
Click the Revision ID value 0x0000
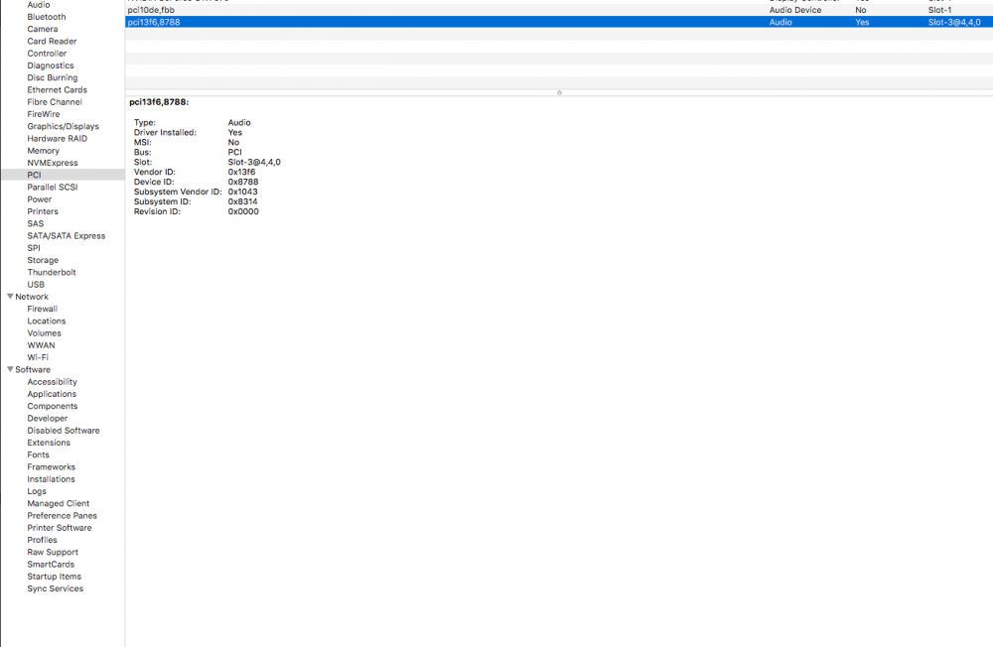pos(244,211)
